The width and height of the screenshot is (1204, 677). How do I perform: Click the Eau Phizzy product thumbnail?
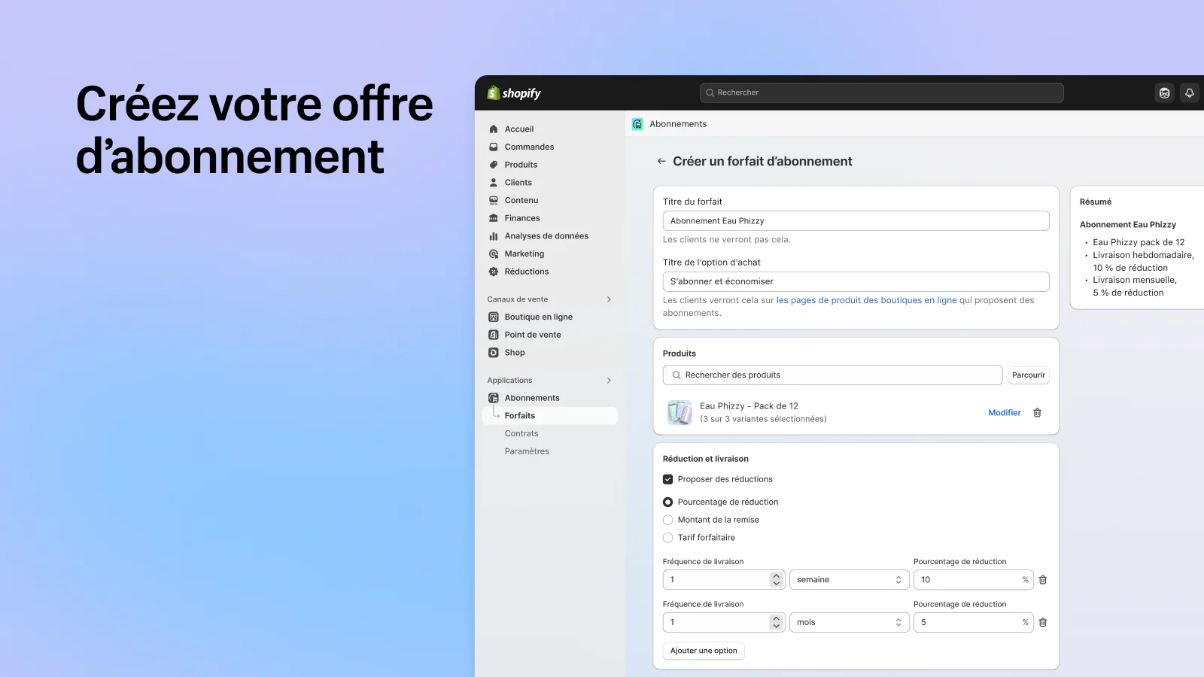coord(680,412)
